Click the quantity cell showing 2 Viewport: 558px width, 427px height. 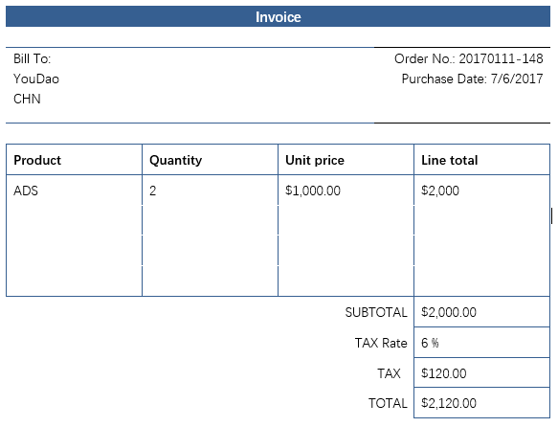[x=210, y=191]
